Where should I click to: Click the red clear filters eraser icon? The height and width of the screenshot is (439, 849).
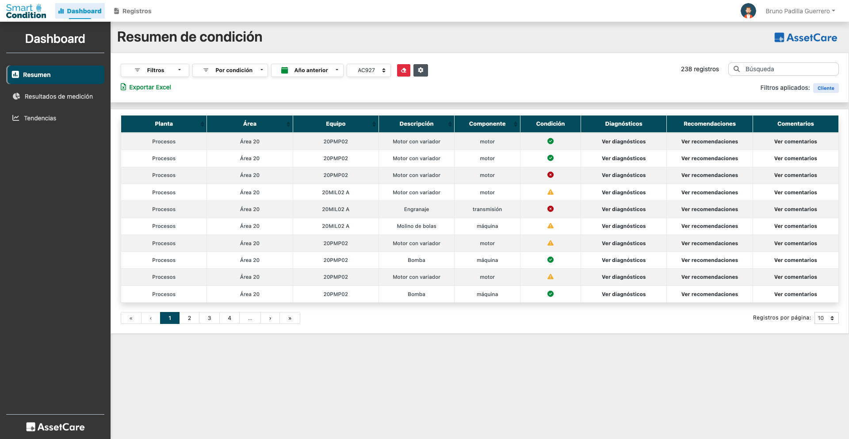(x=403, y=70)
